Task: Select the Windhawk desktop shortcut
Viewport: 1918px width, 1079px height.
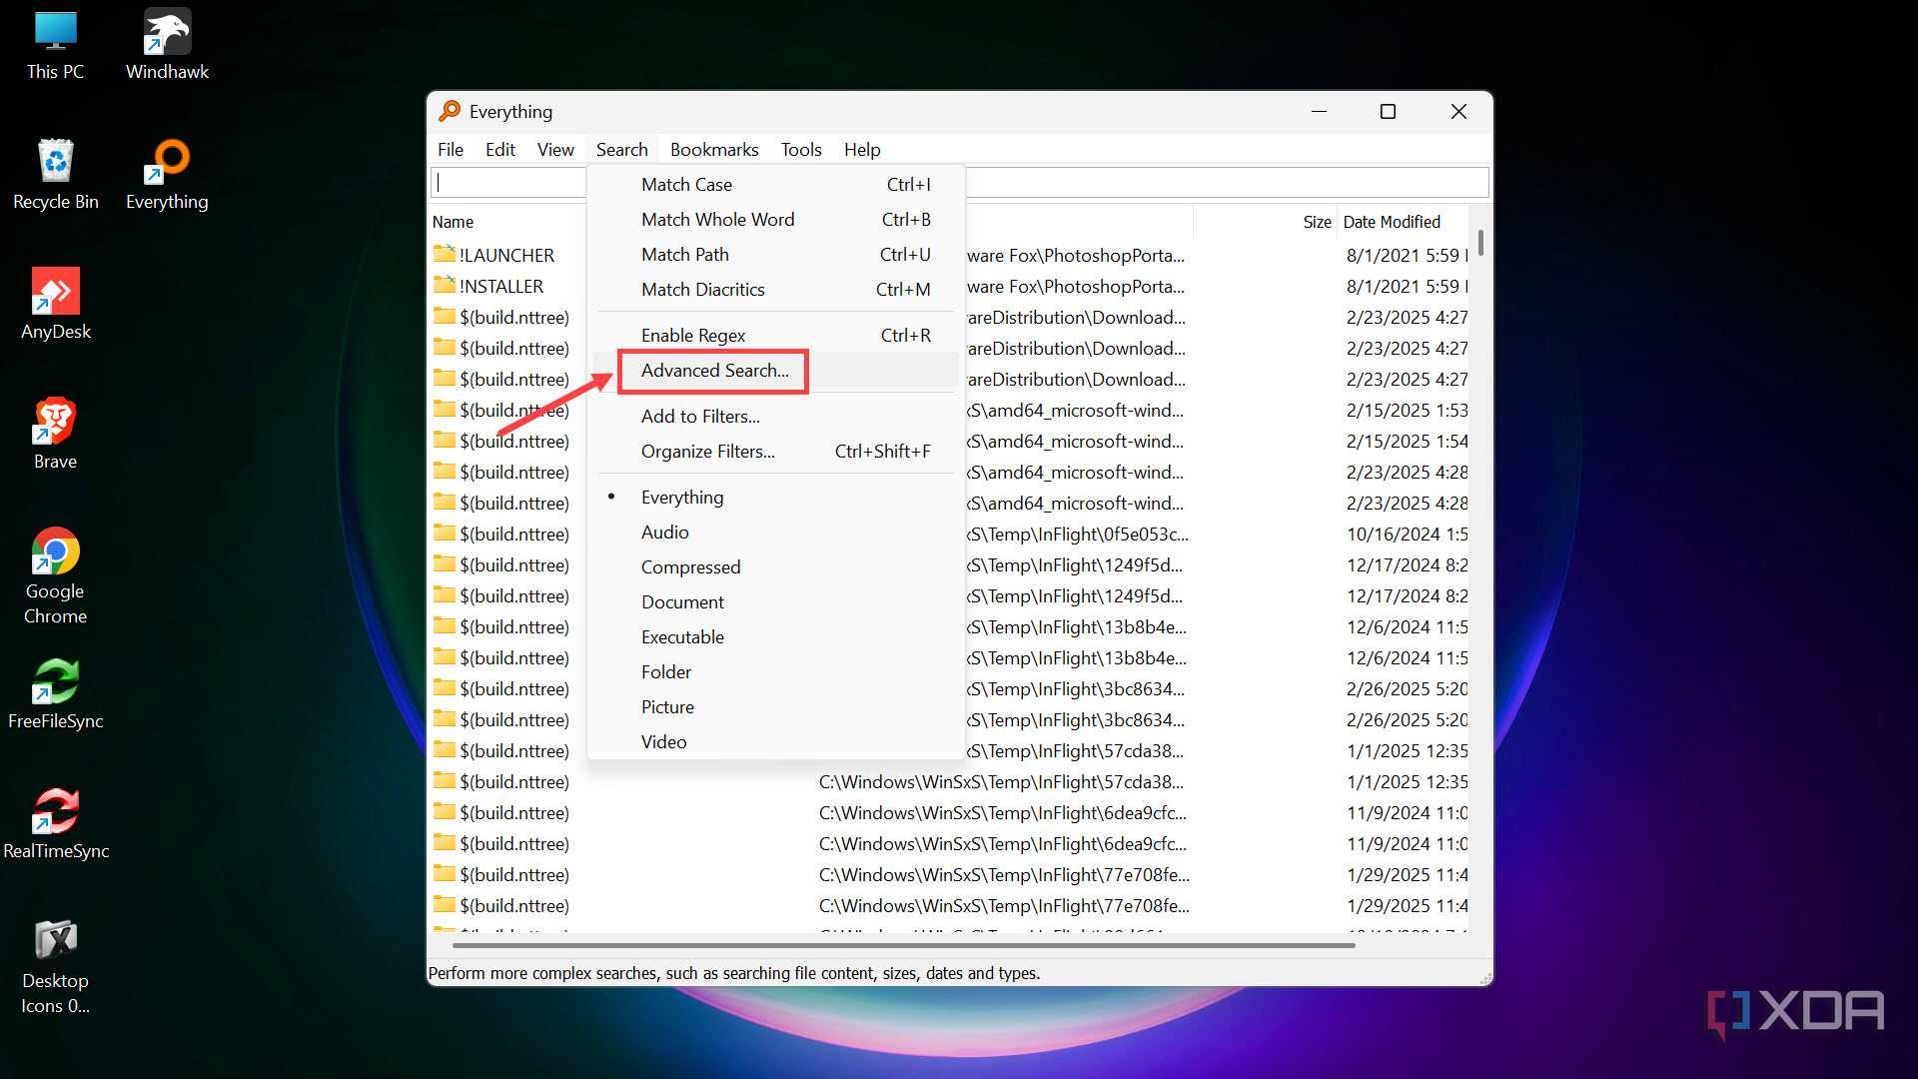Action: pyautogui.click(x=167, y=46)
